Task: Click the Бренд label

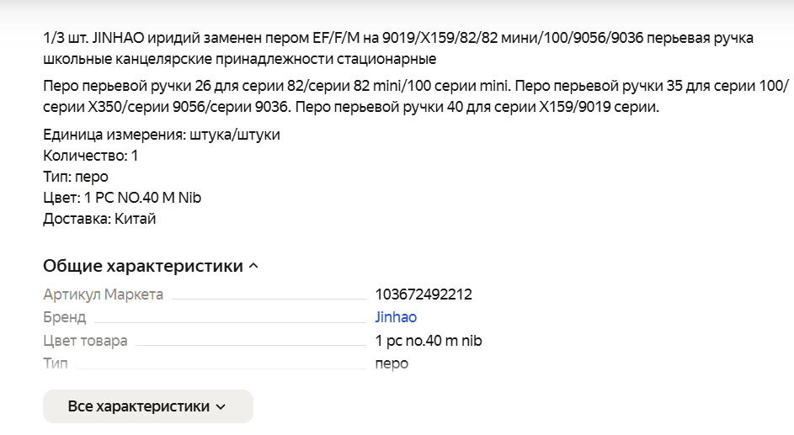Action: [x=64, y=317]
